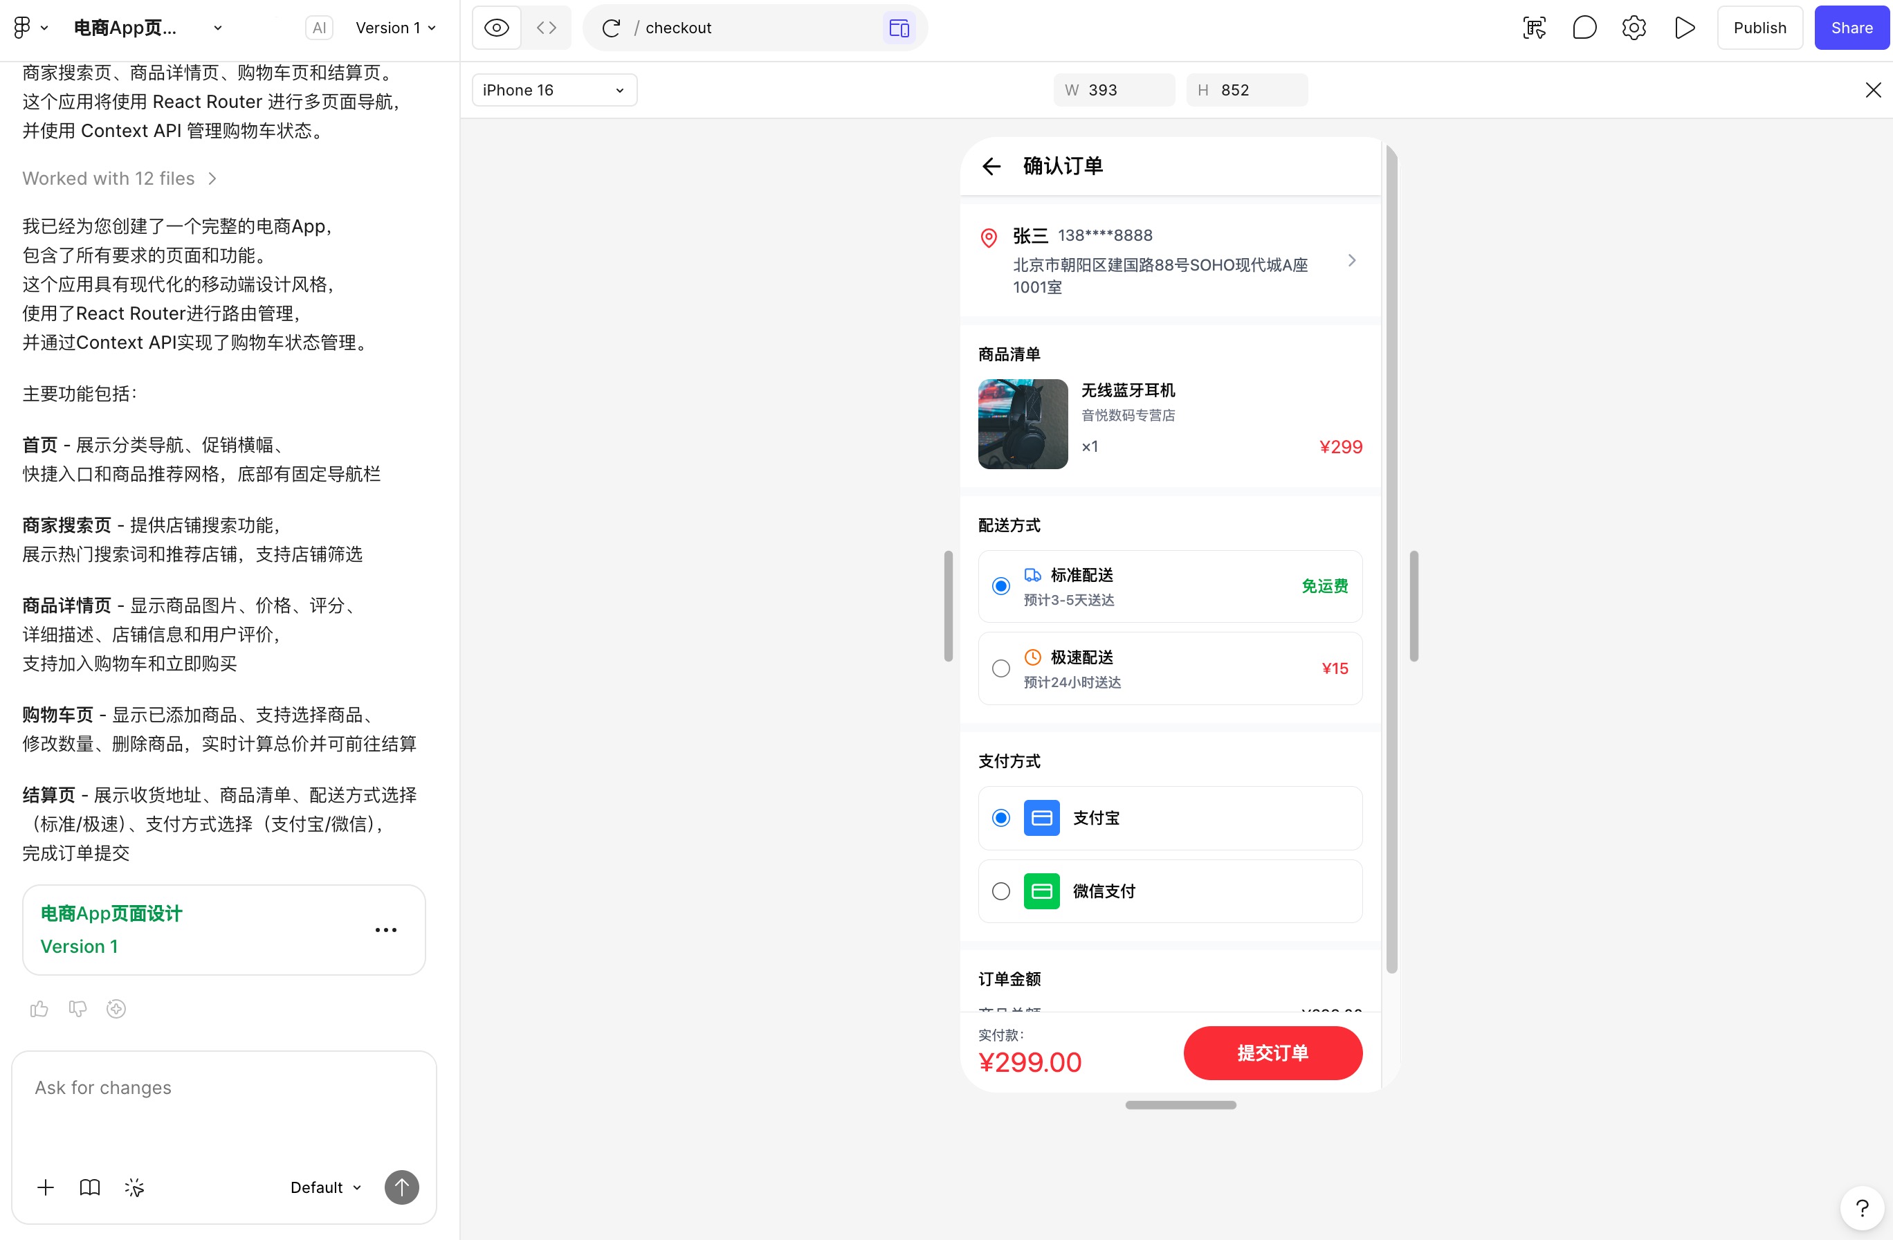Give thumbs up to response
This screenshot has width=1893, height=1240.
tap(39, 1009)
